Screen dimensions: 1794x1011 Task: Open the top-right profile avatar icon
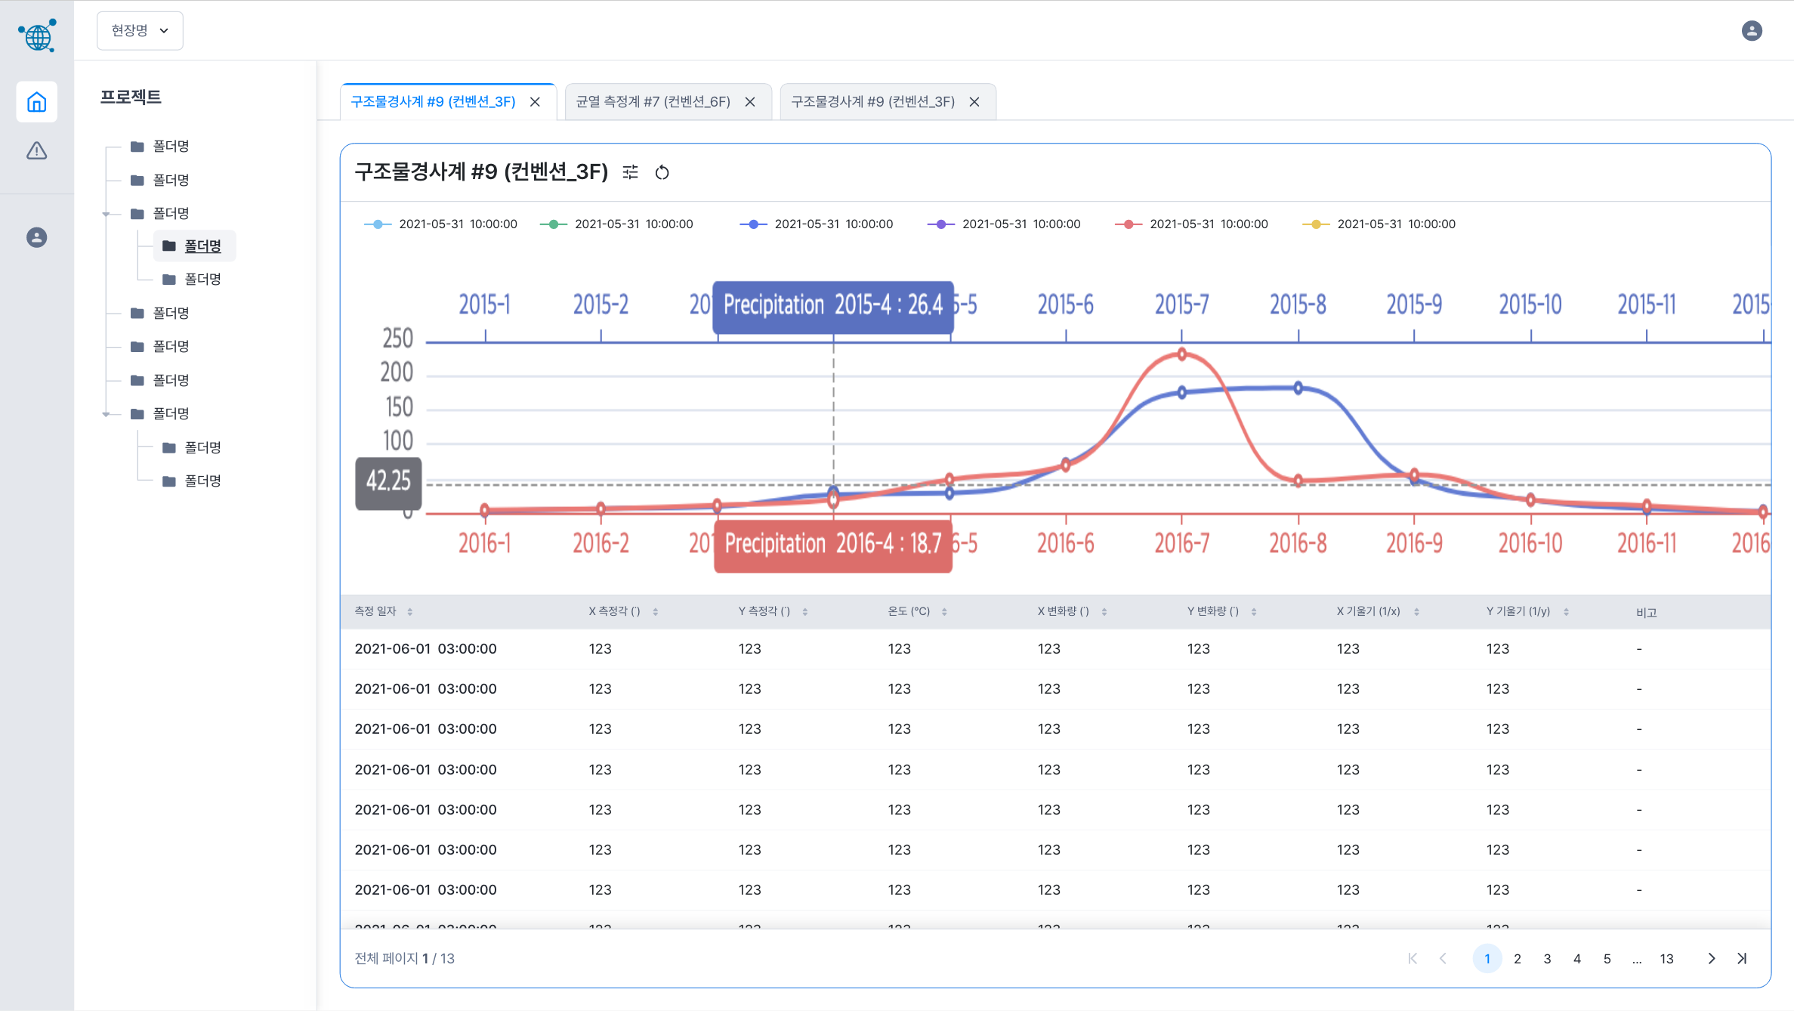click(1752, 31)
